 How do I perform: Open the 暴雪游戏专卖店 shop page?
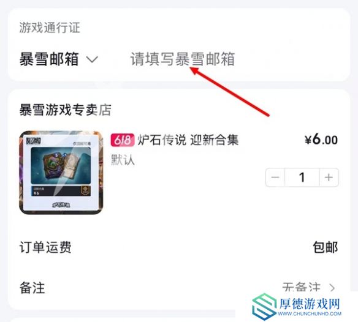tap(66, 110)
